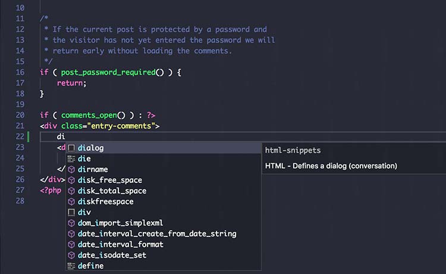Click the "html-snippets" source label

293,151
